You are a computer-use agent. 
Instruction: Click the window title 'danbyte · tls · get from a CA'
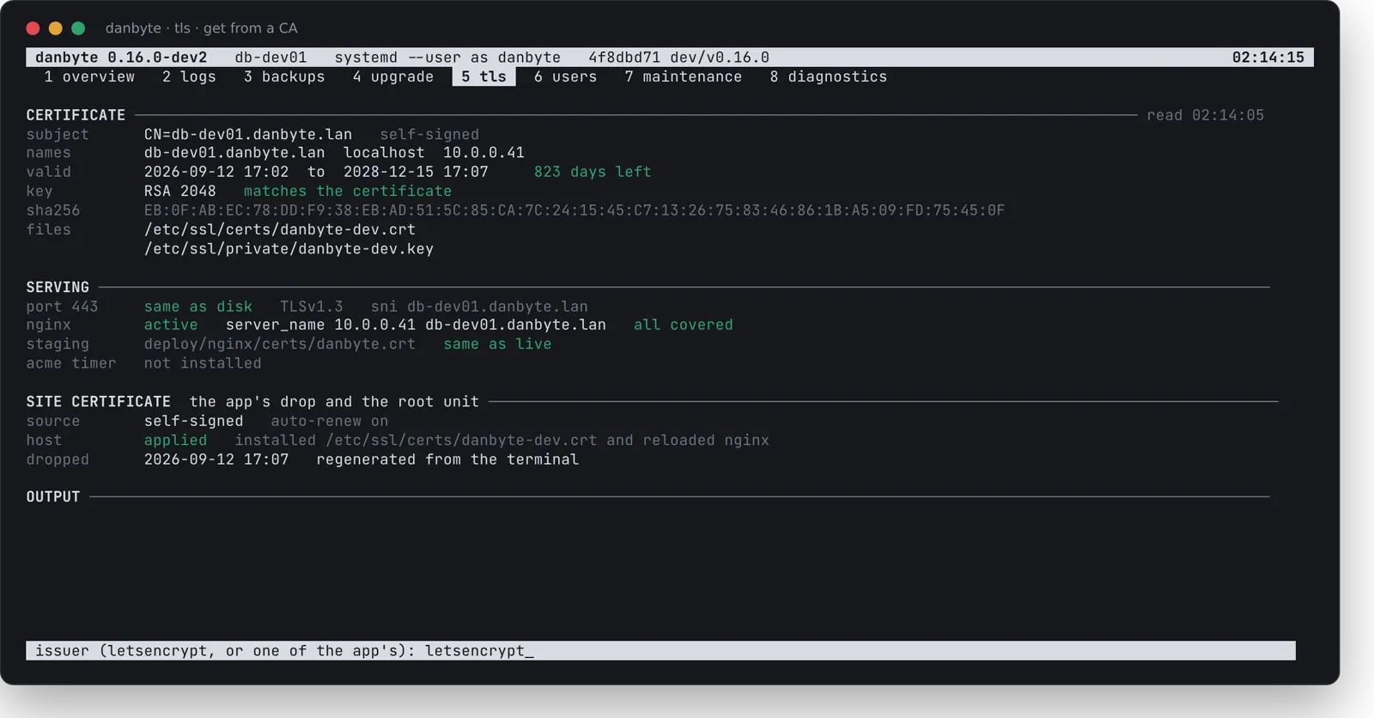click(x=202, y=28)
